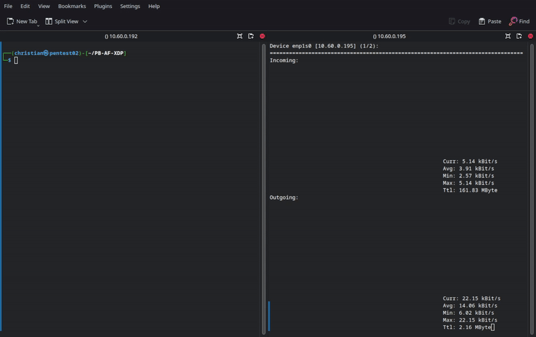Click the Incoming: label
Image resolution: width=536 pixels, height=337 pixels.
[283, 60]
